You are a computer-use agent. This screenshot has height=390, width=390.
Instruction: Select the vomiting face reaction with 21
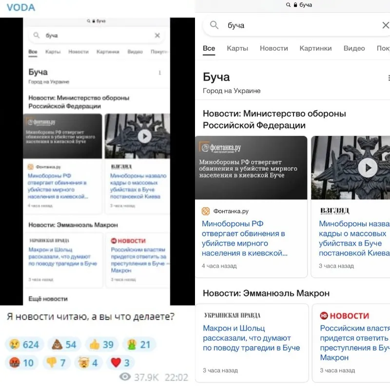(139, 345)
